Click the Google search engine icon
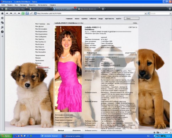The image size is (172, 138). (x=149, y=14)
